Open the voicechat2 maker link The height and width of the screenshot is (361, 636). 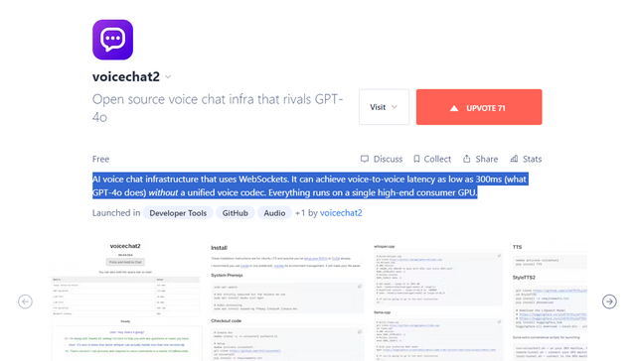click(x=341, y=213)
